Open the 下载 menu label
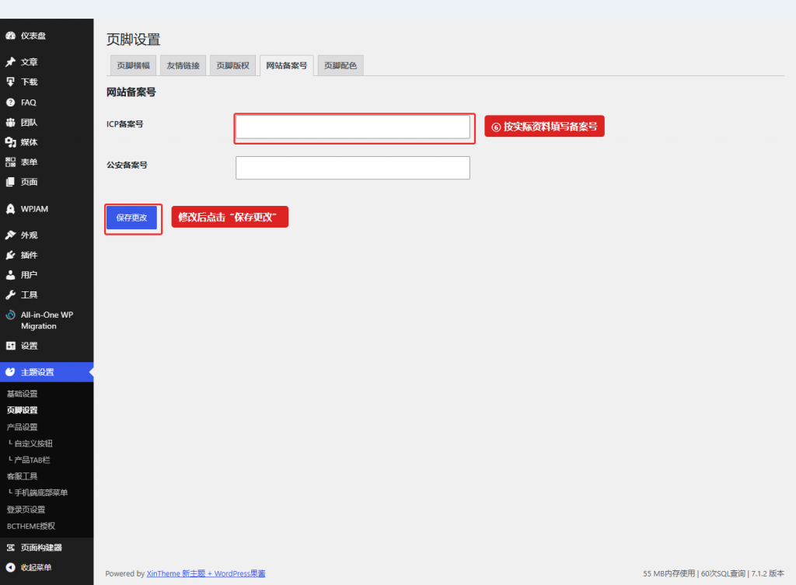796x585 pixels. (x=29, y=82)
